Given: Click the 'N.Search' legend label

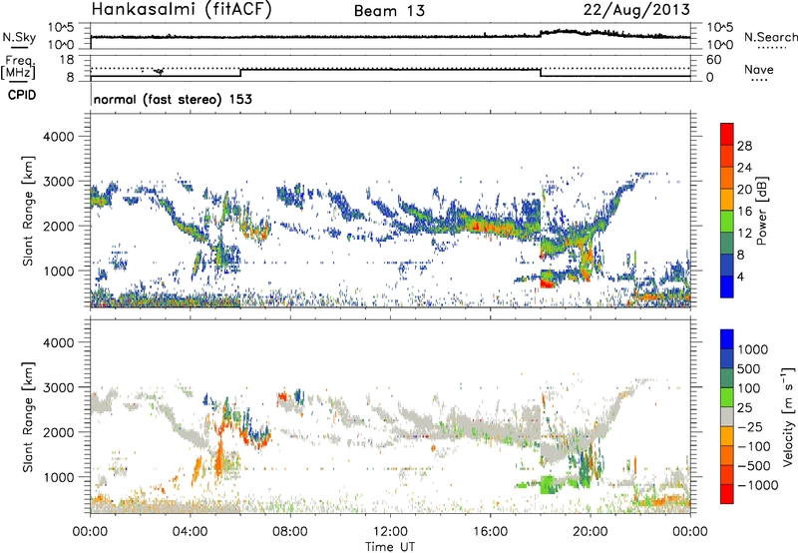Looking at the screenshot, I should [770, 37].
